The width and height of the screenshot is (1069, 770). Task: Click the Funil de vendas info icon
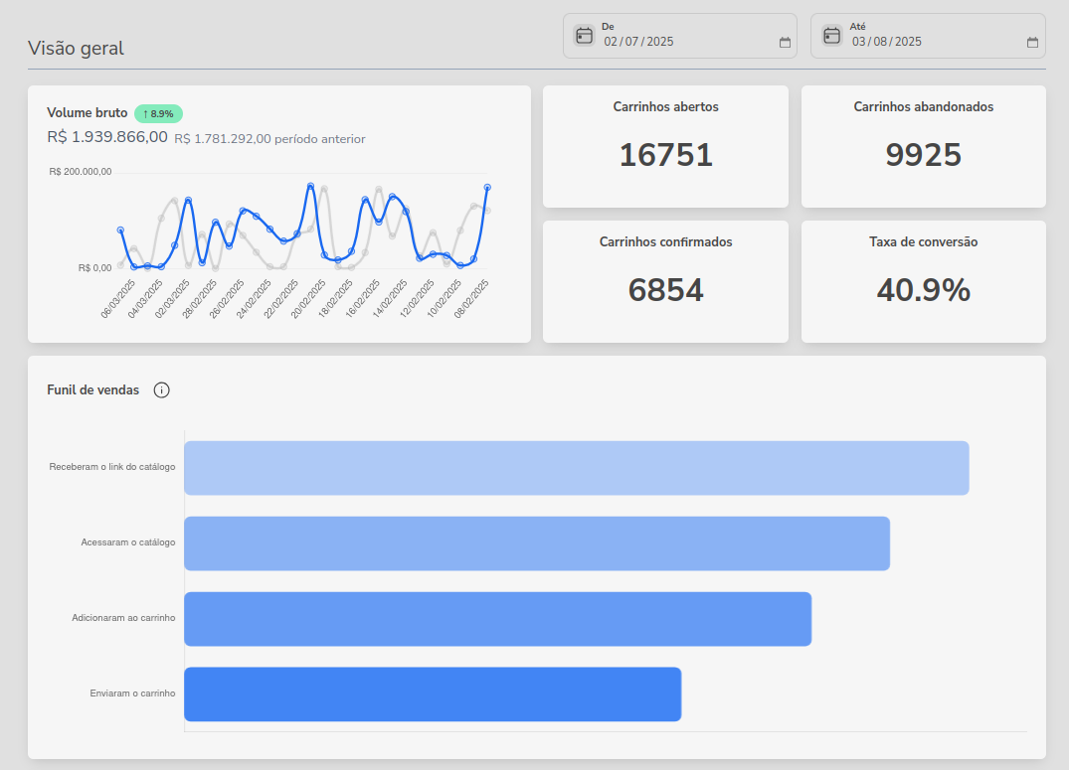[x=161, y=389]
